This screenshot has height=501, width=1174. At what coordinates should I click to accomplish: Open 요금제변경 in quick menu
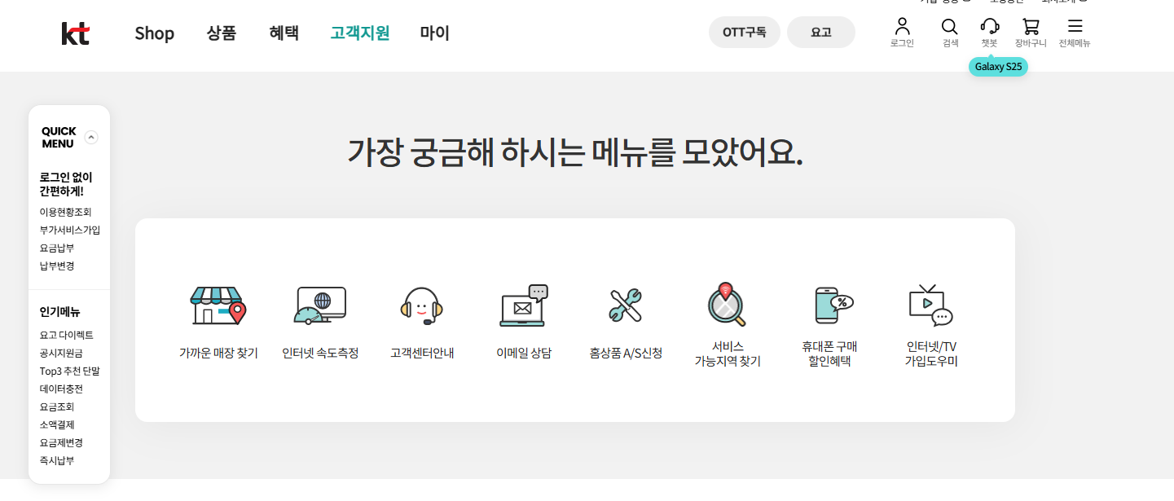pos(61,442)
